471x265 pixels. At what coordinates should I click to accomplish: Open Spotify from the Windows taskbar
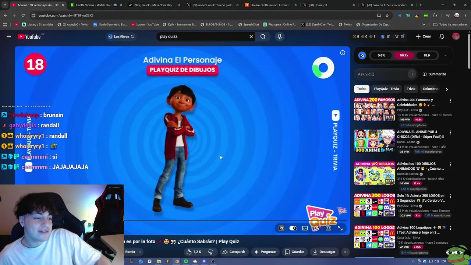pyautogui.click(x=186, y=261)
